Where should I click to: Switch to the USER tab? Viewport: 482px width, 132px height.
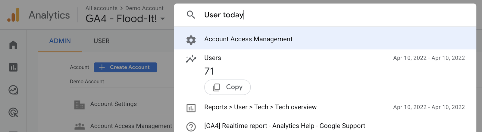click(102, 41)
